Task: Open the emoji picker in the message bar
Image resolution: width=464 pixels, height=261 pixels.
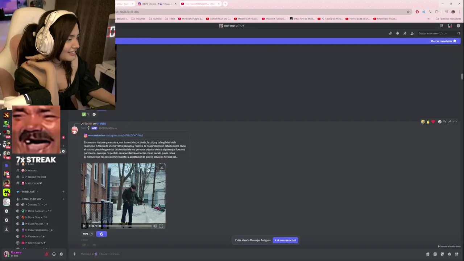Action: tap(449, 254)
